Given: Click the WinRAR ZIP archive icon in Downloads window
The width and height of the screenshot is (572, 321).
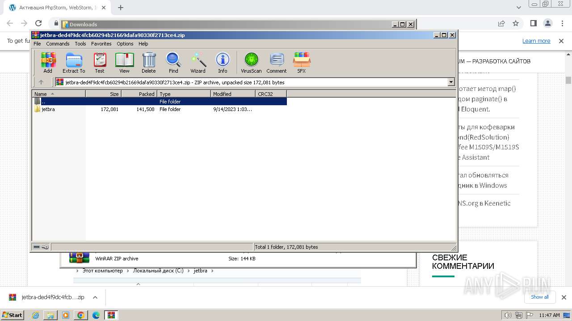Looking at the screenshot, I should point(79,258).
